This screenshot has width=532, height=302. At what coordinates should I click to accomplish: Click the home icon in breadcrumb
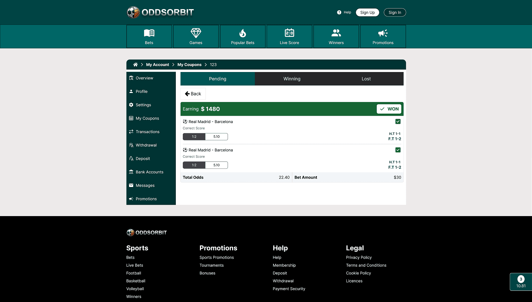[x=135, y=65]
